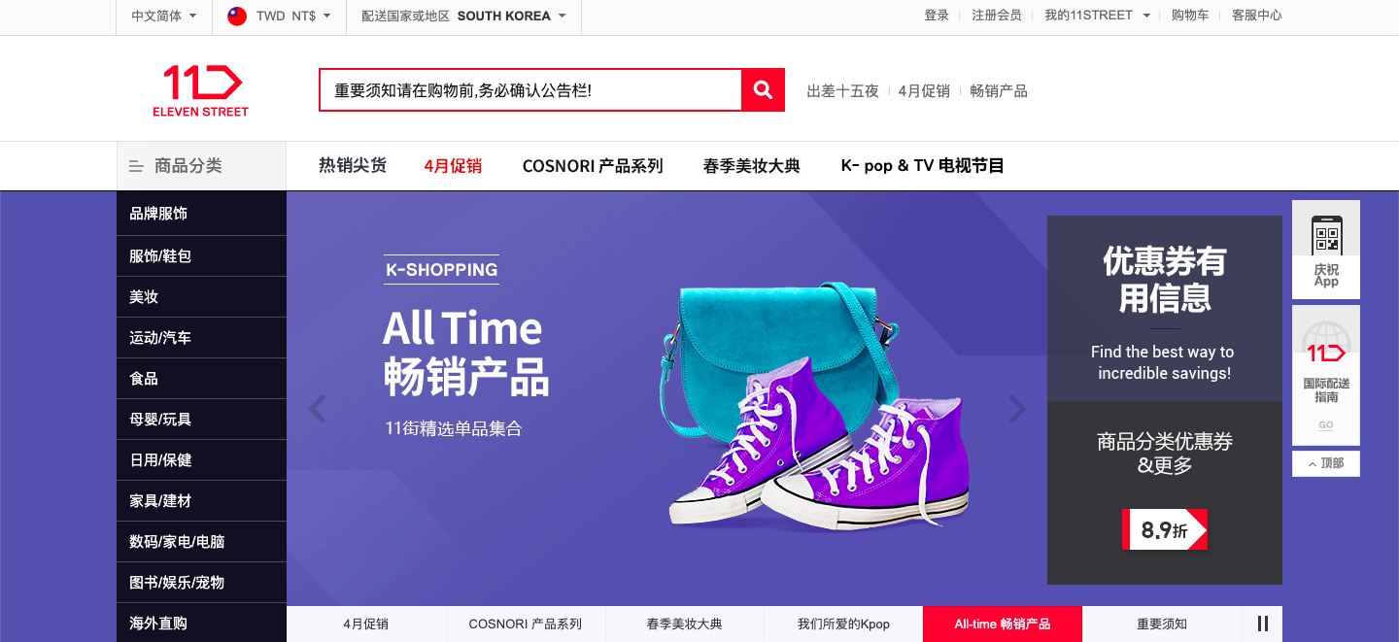Change shipping country from SOUTH KOREA
This screenshot has height=642, width=1399.
pyautogui.click(x=463, y=16)
